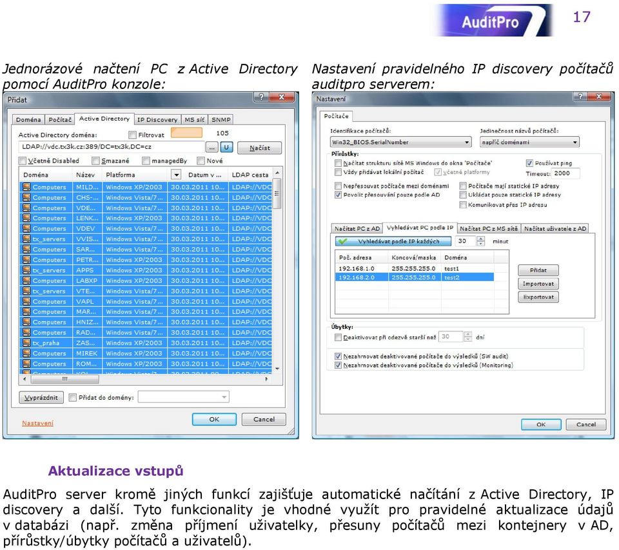Click the help question mark in Přidat dialog
Image resolution: width=619 pixels, height=550 pixels.
pyautogui.click(x=261, y=97)
